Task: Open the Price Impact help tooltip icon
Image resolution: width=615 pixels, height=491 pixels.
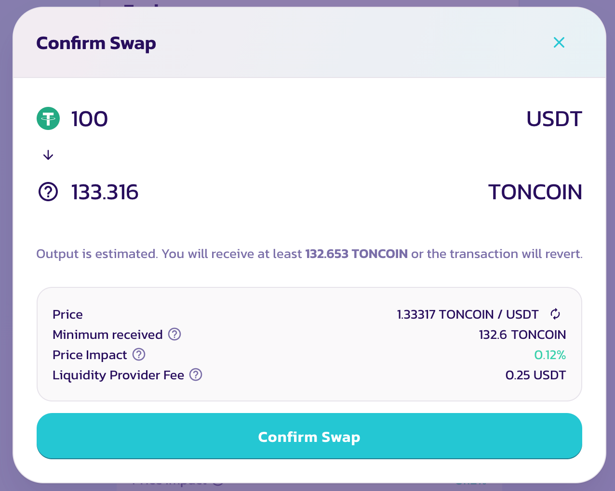Action: 139,354
